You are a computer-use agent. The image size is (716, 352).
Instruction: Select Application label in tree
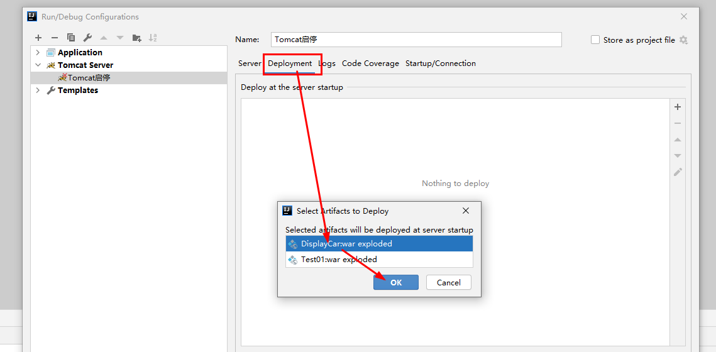pos(80,53)
